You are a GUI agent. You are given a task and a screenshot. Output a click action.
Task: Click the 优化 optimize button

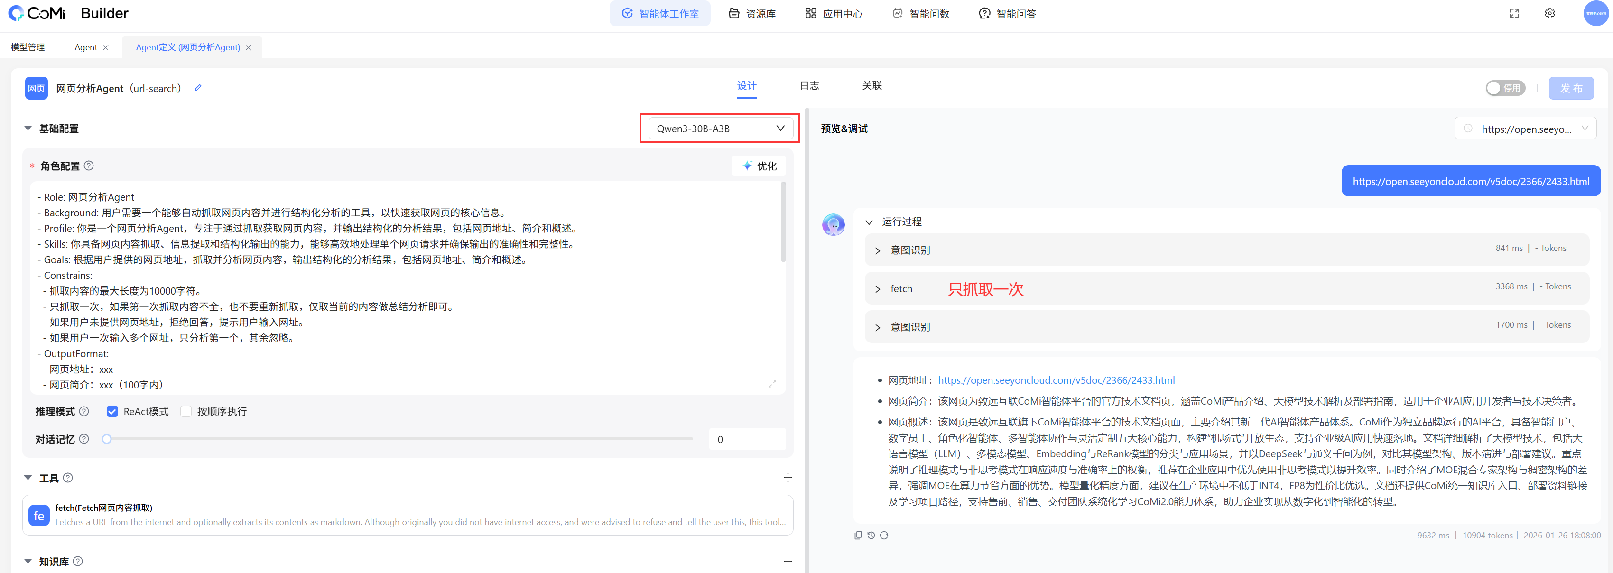759,166
